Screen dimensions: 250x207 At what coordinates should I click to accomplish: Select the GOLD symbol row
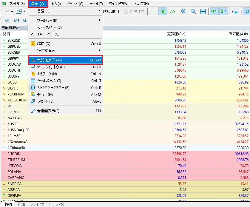[126, 82]
